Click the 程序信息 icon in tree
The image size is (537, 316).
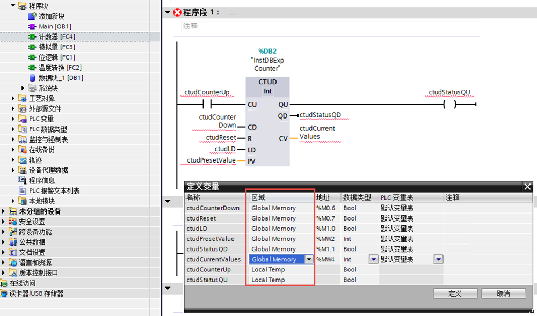tap(23, 180)
